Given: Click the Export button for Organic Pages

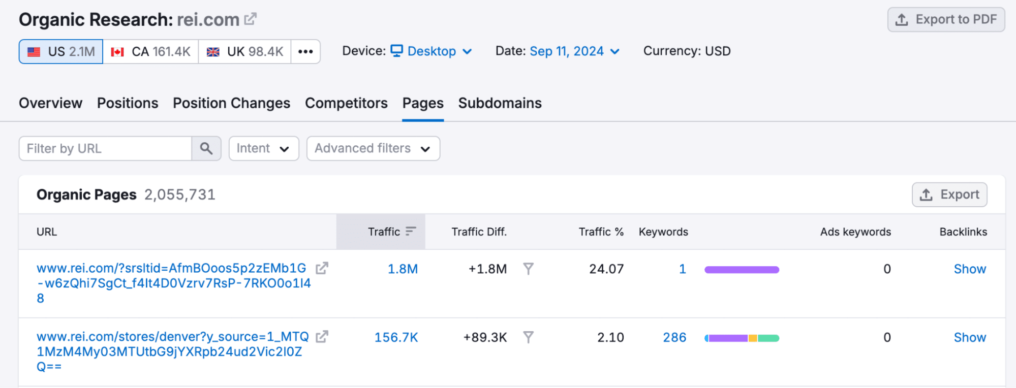Looking at the screenshot, I should pos(949,195).
